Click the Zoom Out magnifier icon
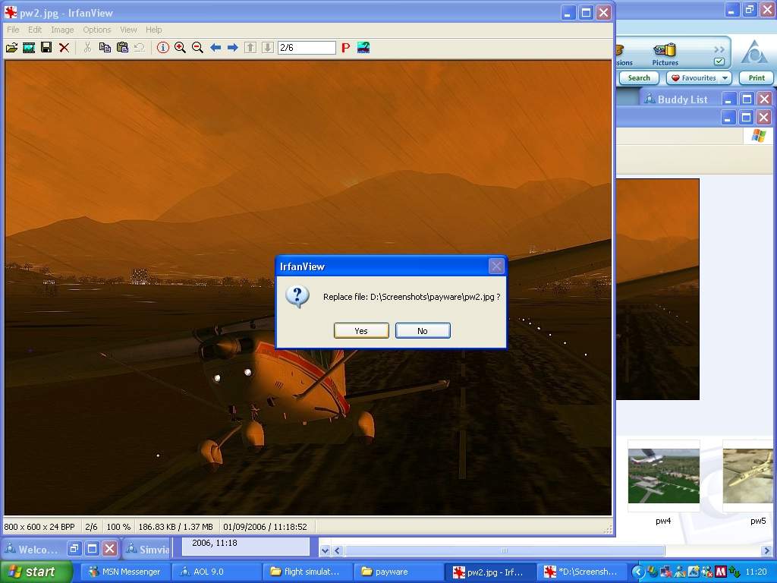The image size is (777, 583). [x=197, y=48]
